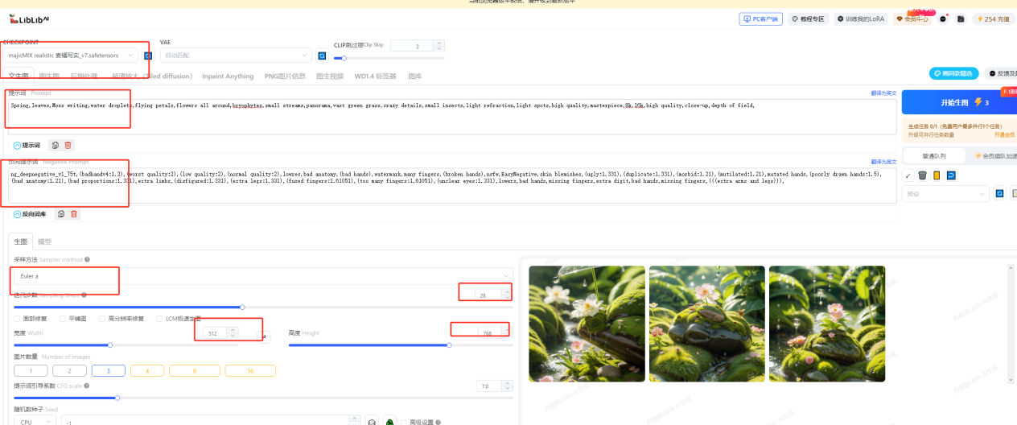Viewport: 1017px width, 425px height.
Task: Click the blue return-arrow icon under queue tabs
Action: [950, 175]
